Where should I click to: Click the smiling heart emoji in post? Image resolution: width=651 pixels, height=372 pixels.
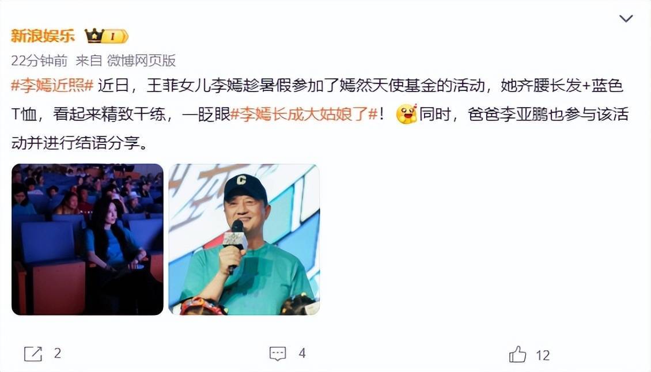406,114
